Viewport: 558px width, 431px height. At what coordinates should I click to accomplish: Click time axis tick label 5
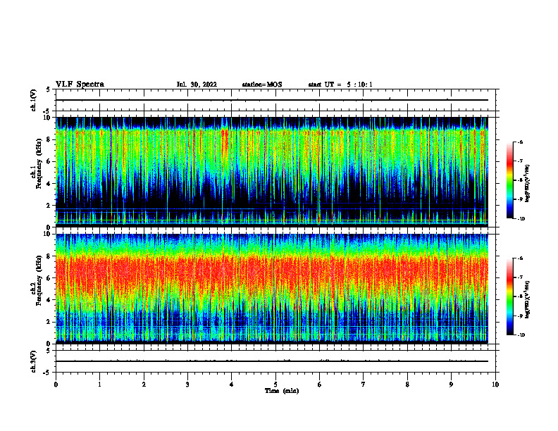point(275,385)
